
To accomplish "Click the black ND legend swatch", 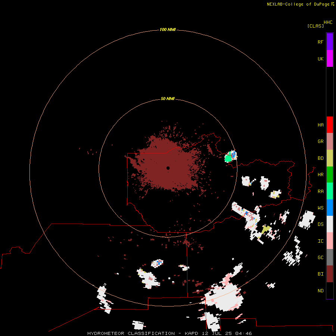I will pos(330,290).
